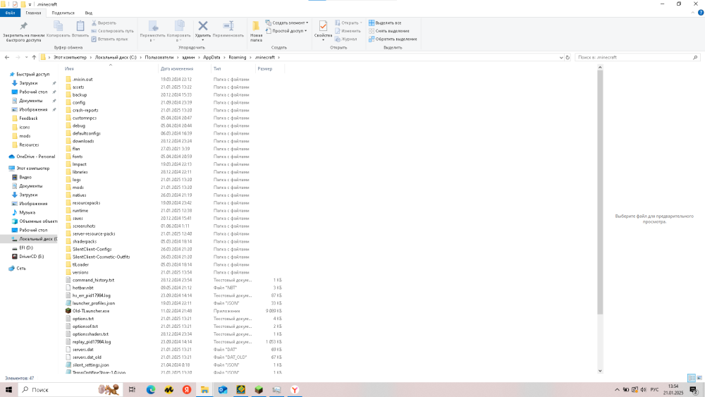The height and width of the screenshot is (397, 705).
Task: Click Вырезать scissors command
Action: coord(104,23)
